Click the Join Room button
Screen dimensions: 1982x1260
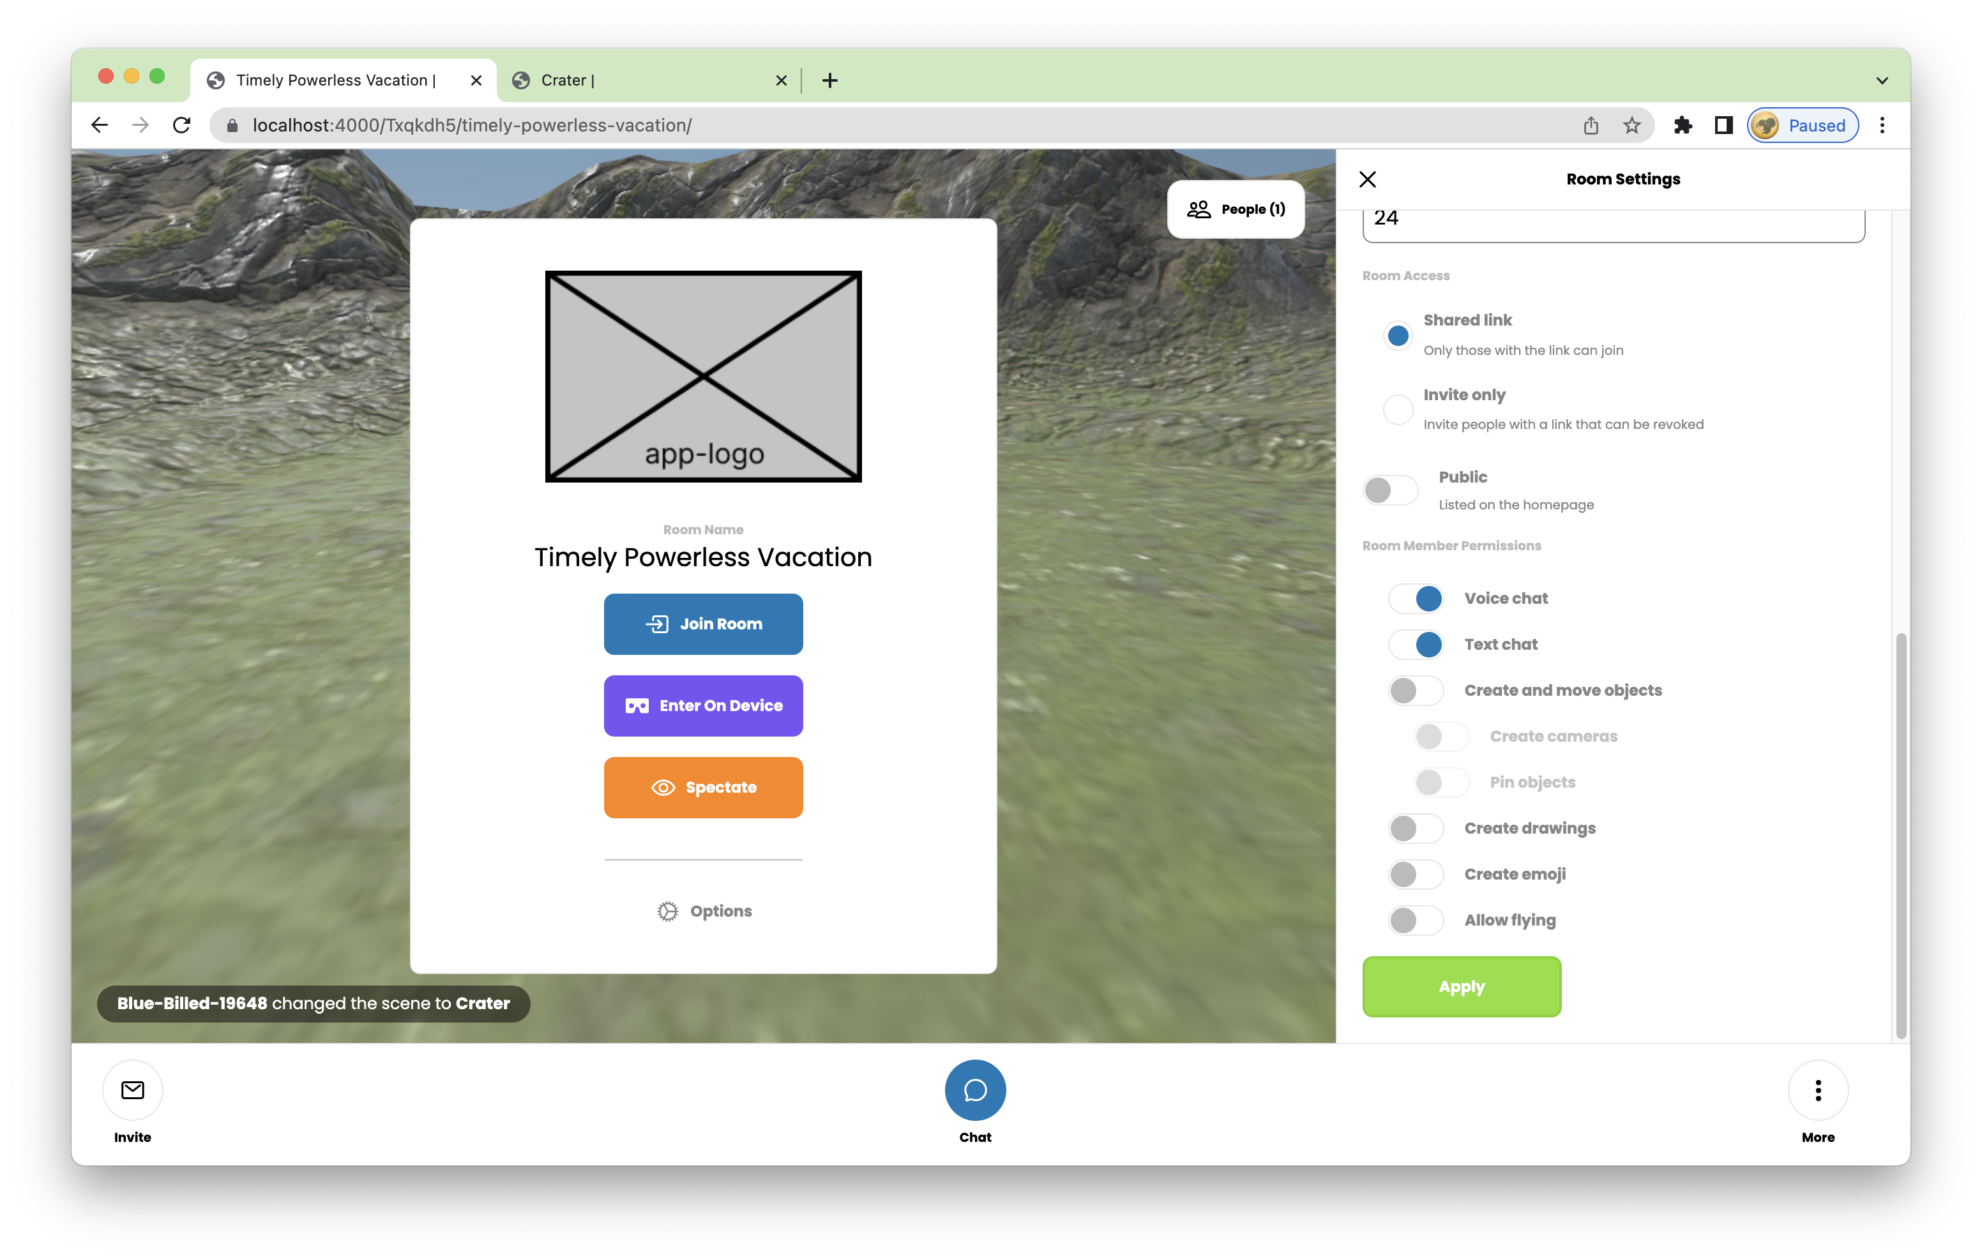click(703, 624)
